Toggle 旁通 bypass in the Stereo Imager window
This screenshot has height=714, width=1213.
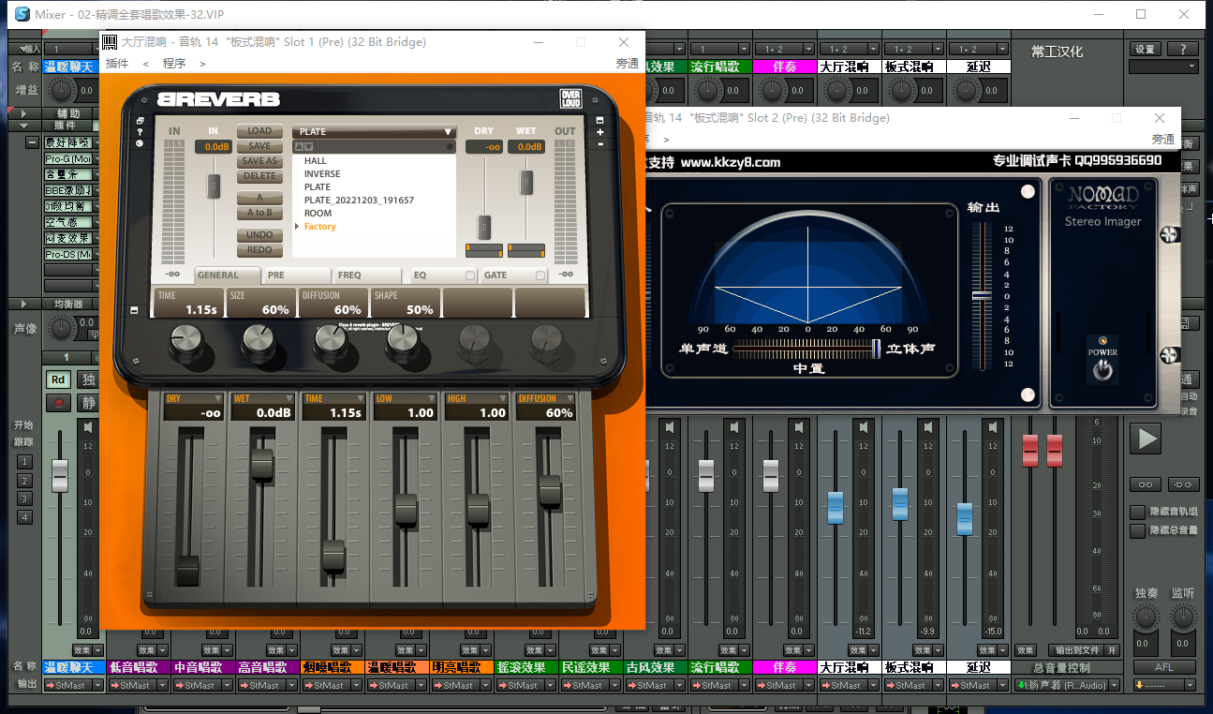(1163, 139)
